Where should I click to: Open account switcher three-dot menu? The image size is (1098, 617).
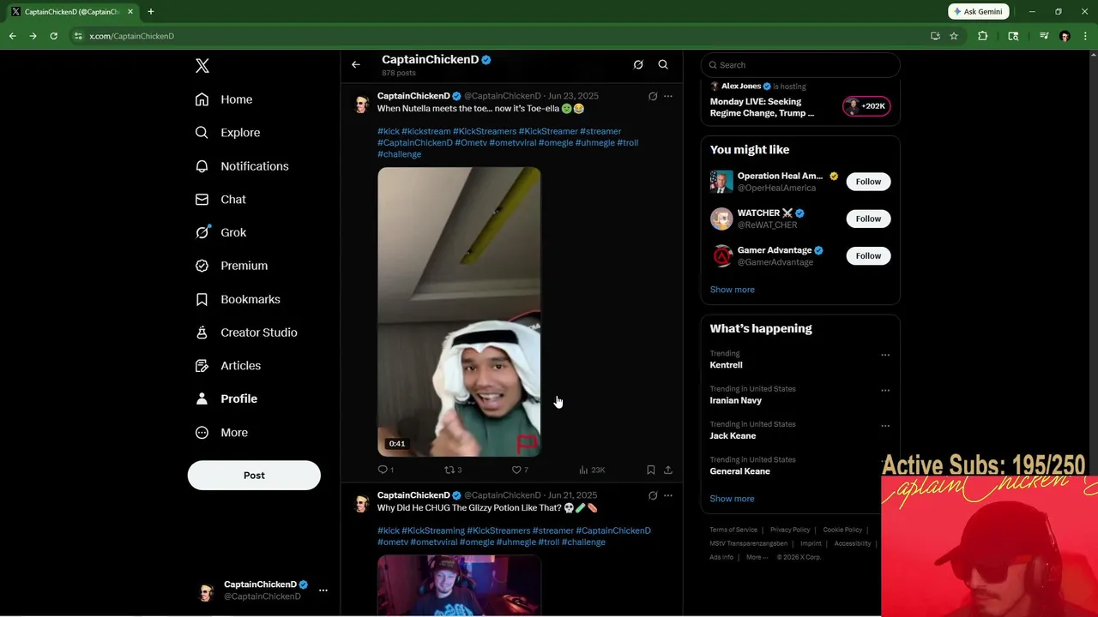tap(323, 590)
